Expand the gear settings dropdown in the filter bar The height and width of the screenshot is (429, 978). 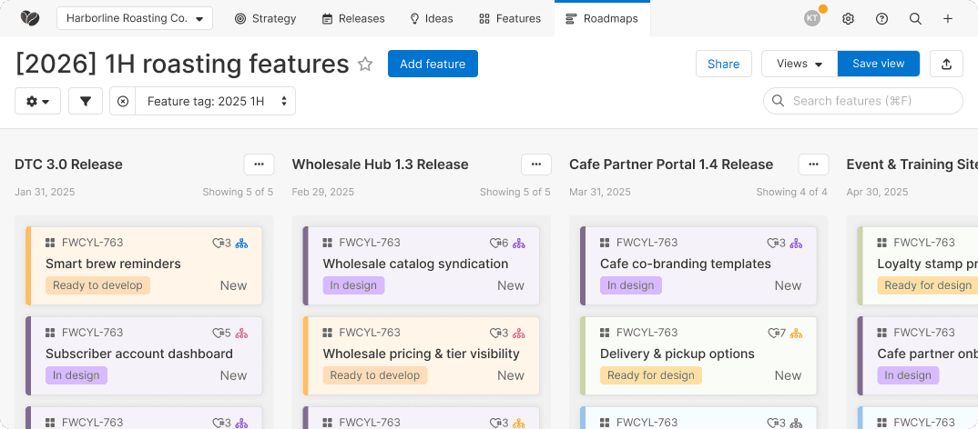pyautogui.click(x=37, y=101)
